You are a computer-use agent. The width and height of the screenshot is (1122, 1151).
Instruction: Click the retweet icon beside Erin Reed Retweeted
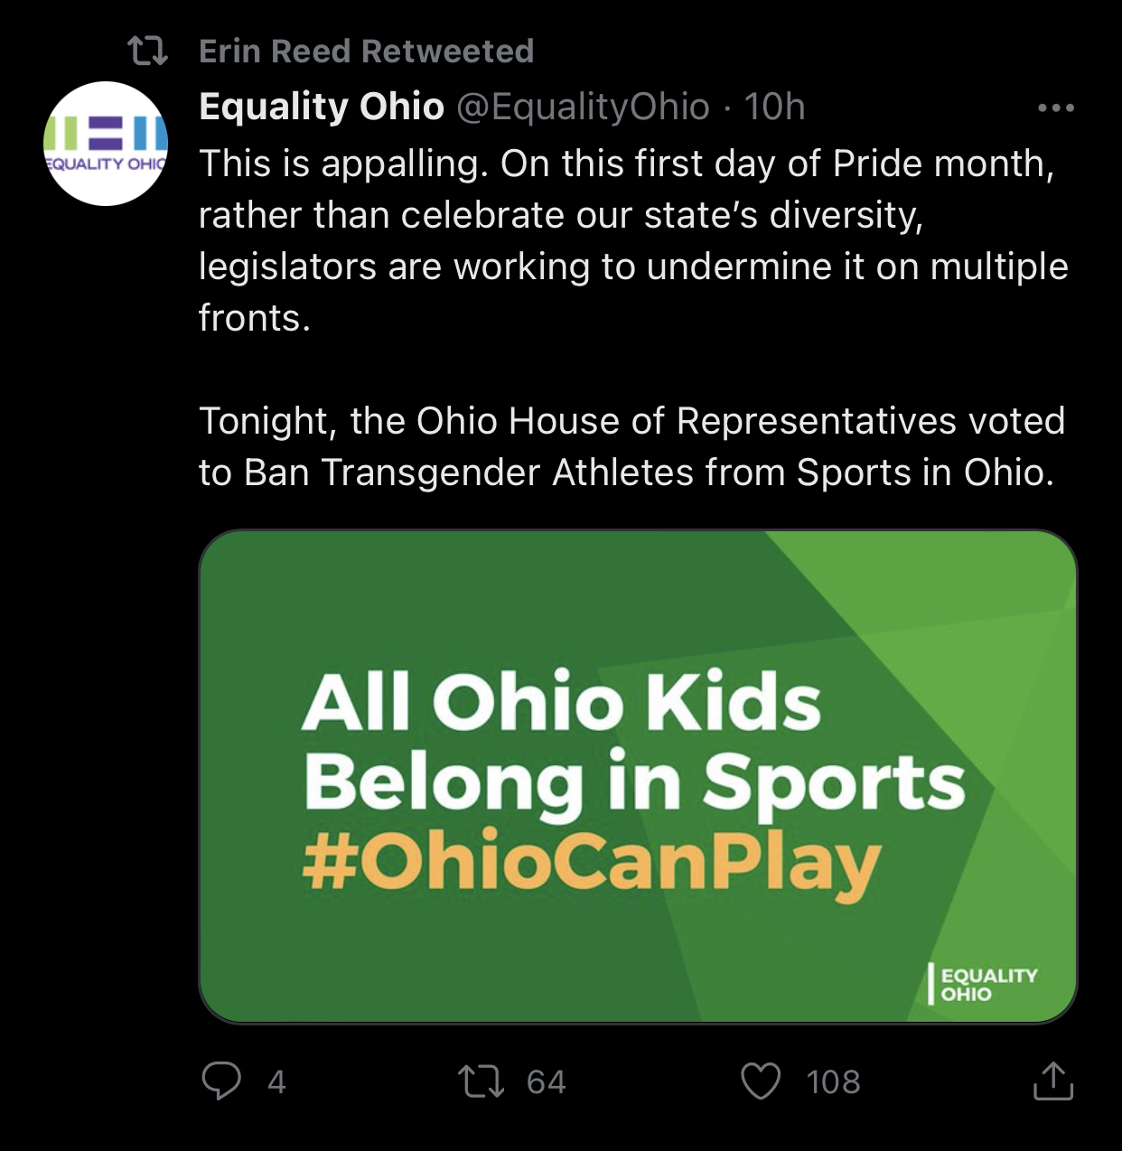click(x=147, y=51)
